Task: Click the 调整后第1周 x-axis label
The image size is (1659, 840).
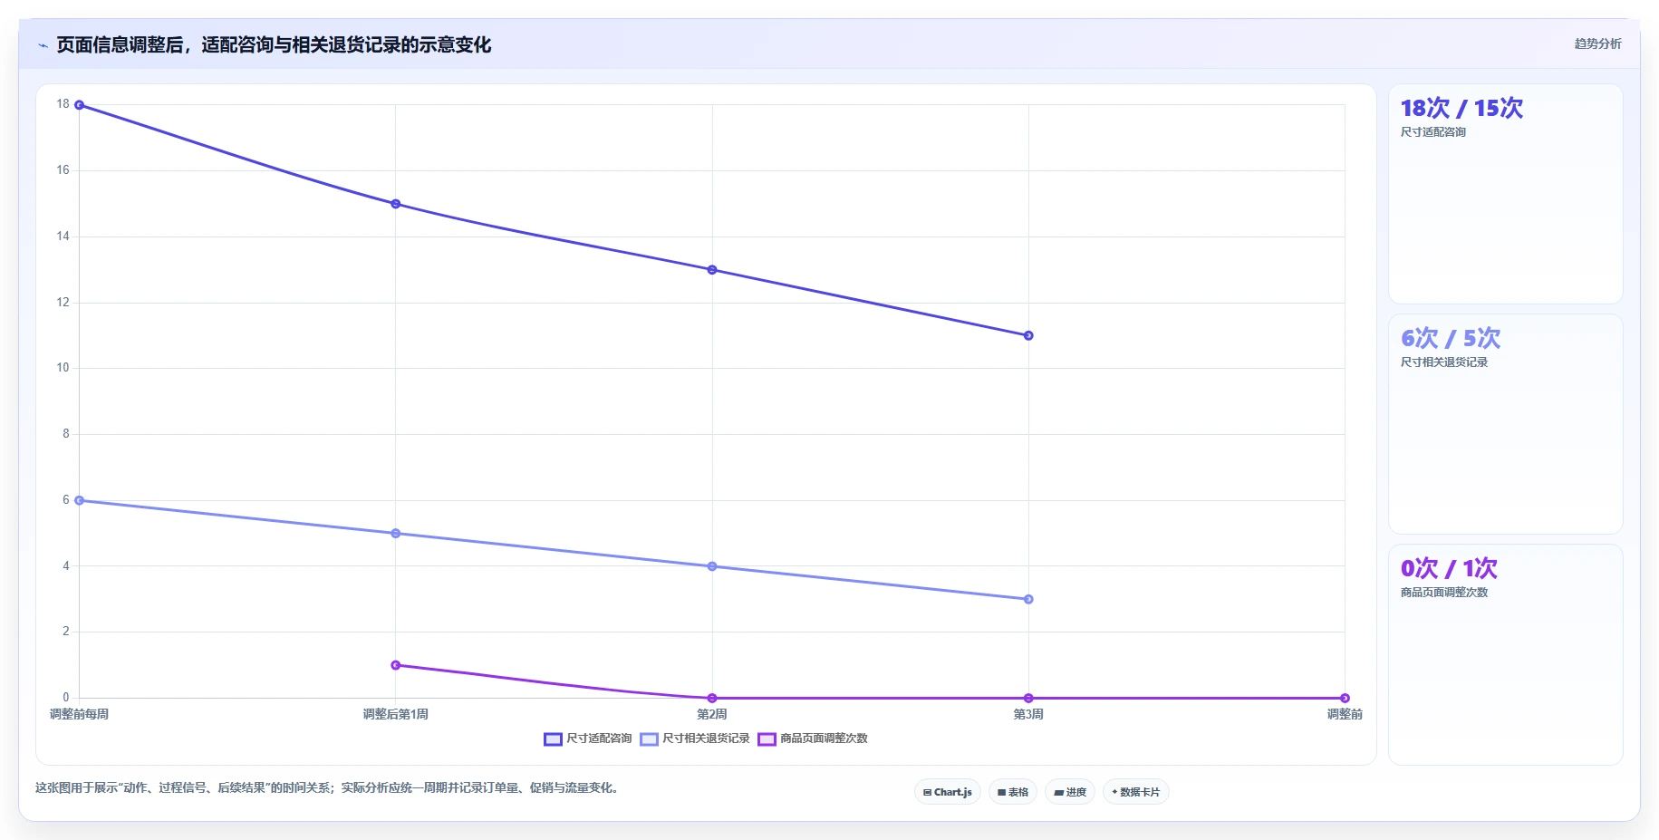Action: click(x=396, y=714)
